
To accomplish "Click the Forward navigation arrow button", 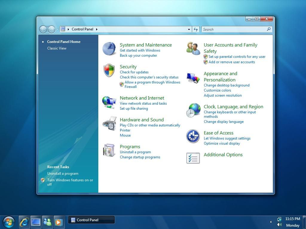I will point(51,30).
